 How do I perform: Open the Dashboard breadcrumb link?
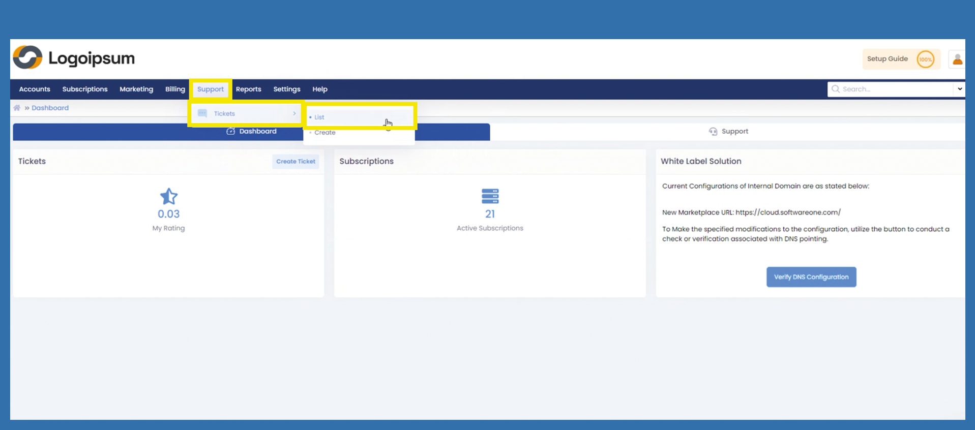pos(50,108)
